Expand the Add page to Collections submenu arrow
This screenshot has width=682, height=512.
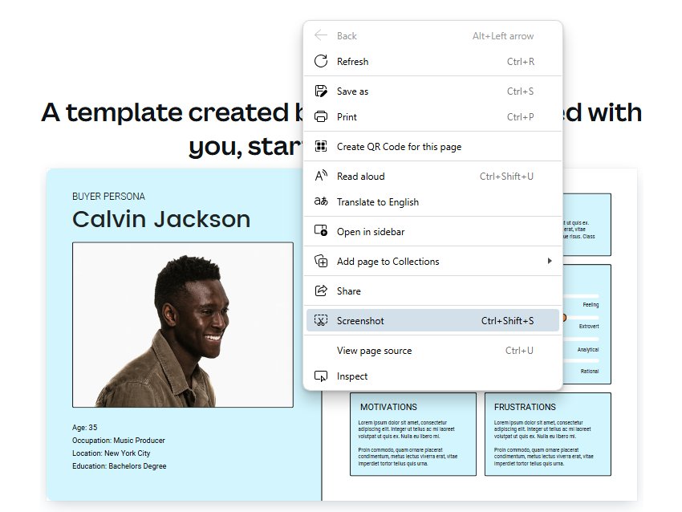click(550, 261)
